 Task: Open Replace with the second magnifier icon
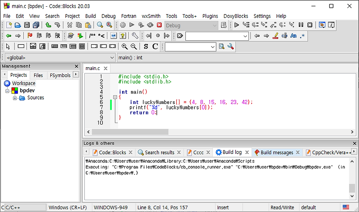pyautogui.click(x=109, y=25)
